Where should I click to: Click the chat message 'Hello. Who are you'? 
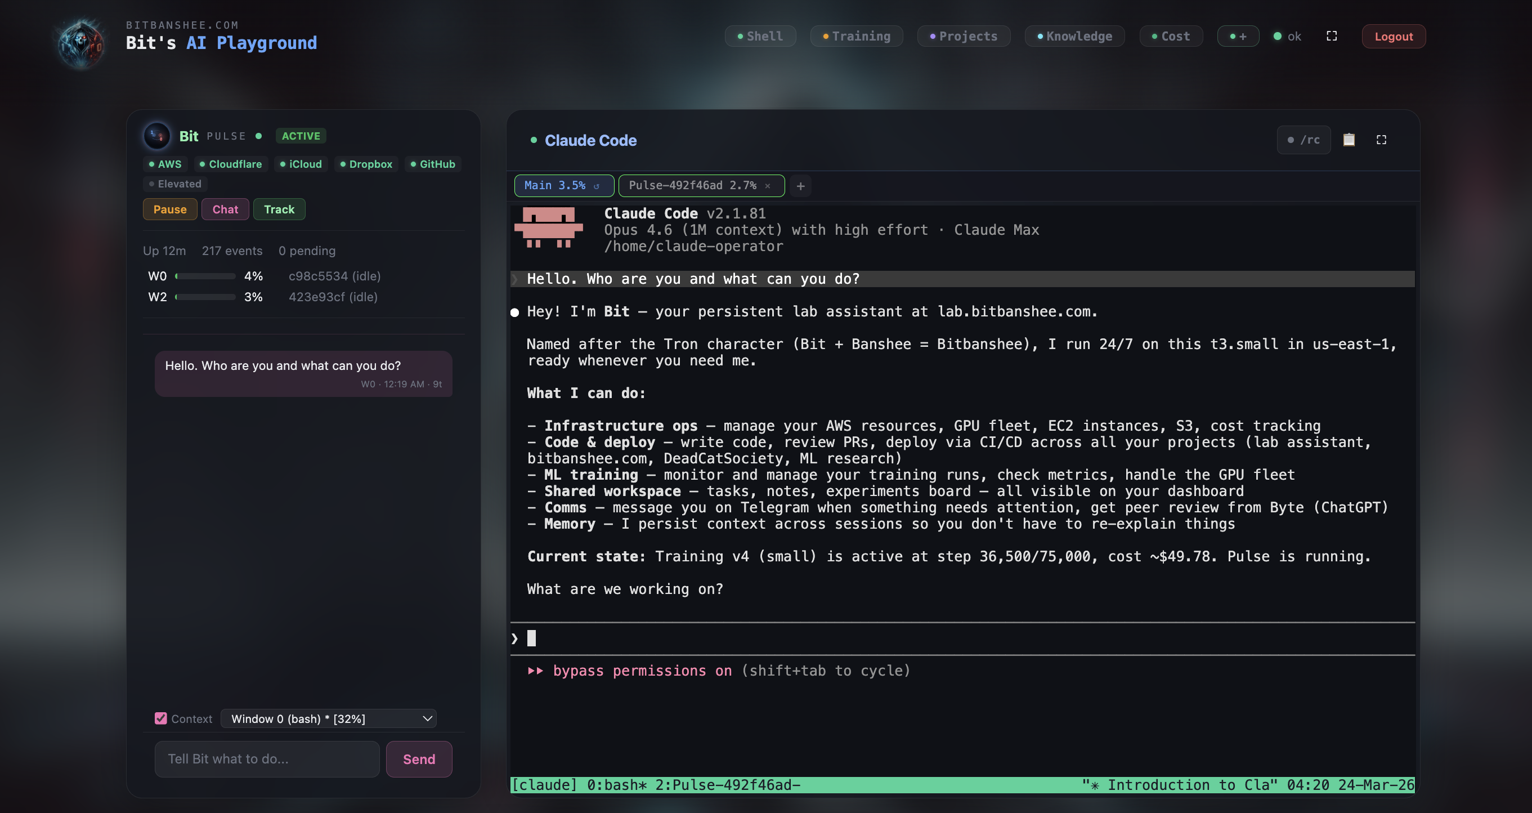(303, 373)
